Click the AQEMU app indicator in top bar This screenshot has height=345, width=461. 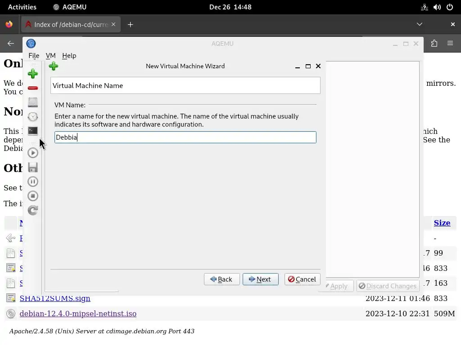[69, 7]
